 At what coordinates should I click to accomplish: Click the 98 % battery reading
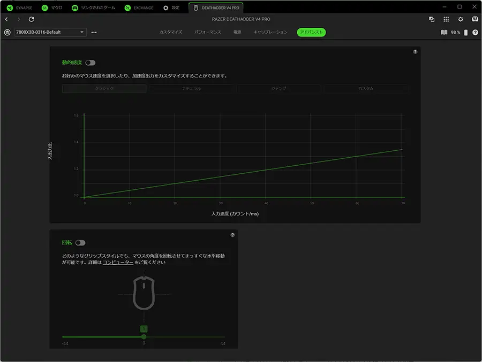point(455,33)
